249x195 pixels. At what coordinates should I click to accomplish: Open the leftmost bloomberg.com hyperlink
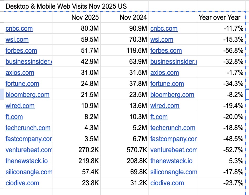coord(27,95)
